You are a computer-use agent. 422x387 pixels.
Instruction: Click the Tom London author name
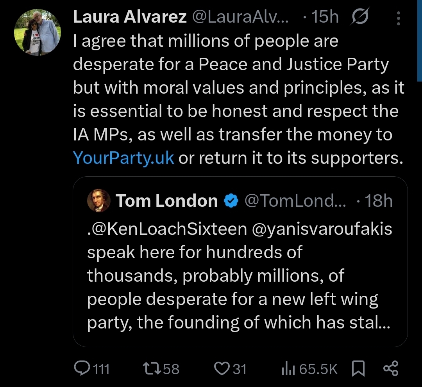pos(167,201)
